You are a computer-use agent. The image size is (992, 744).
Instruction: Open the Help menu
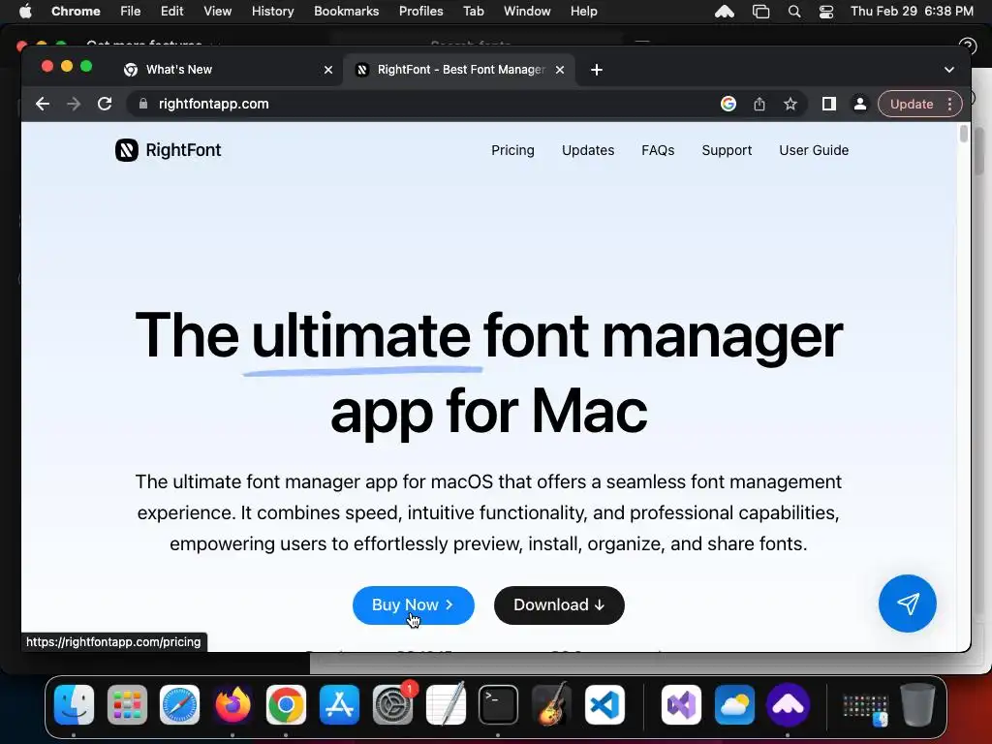[584, 12]
